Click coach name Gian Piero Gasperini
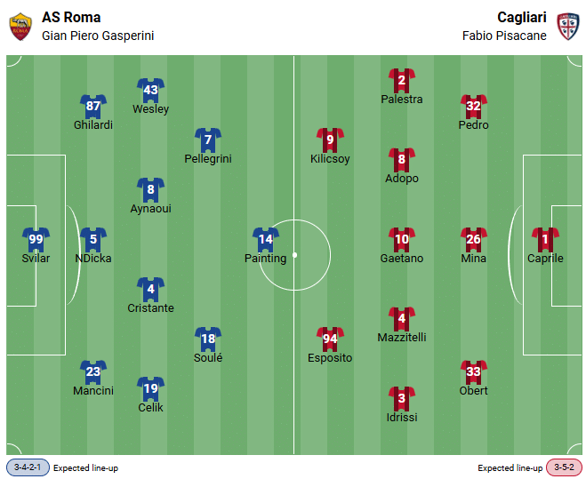 click(98, 36)
